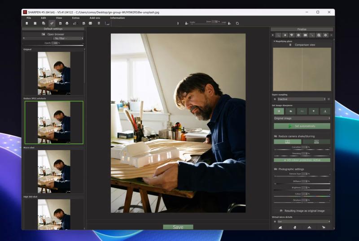359x241 pixels.
Task: Open the Extras menu
Action: coord(76,18)
